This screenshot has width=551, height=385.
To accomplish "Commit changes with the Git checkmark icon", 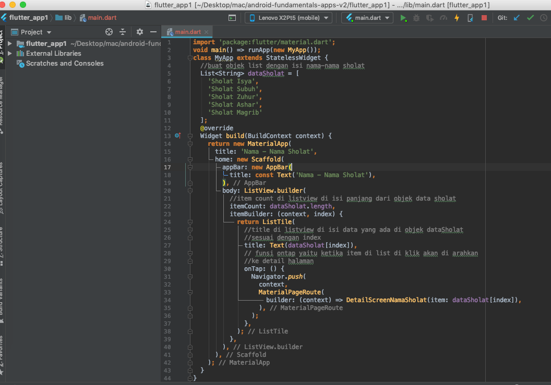I will click(530, 18).
